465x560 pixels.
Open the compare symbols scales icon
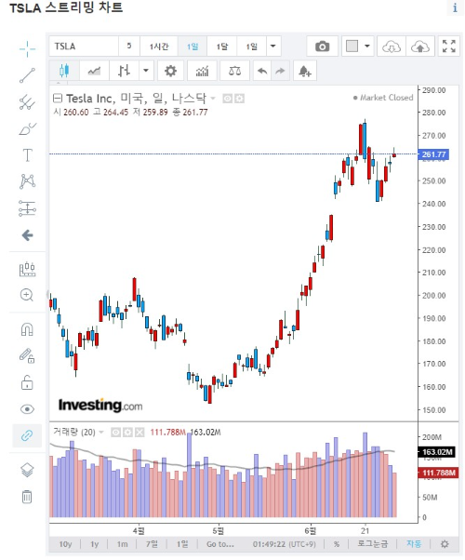point(234,71)
